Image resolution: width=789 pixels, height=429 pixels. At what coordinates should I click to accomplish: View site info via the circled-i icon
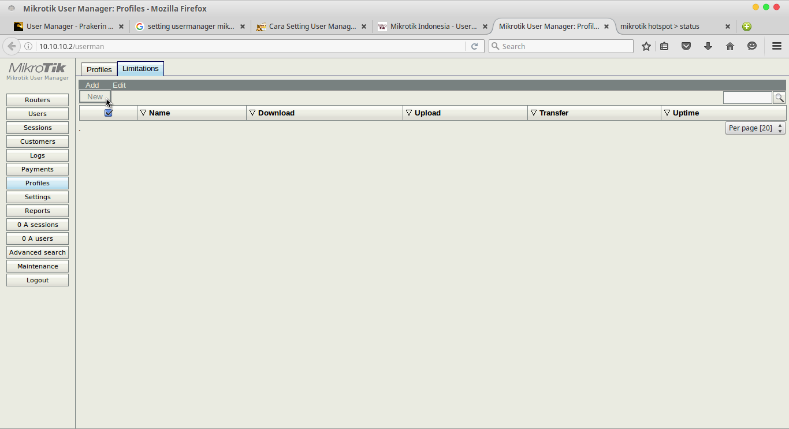point(27,46)
